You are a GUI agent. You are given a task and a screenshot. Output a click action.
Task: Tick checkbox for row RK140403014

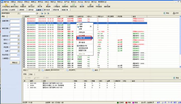[x=24, y=27]
